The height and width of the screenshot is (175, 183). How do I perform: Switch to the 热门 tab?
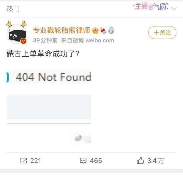(x=13, y=9)
